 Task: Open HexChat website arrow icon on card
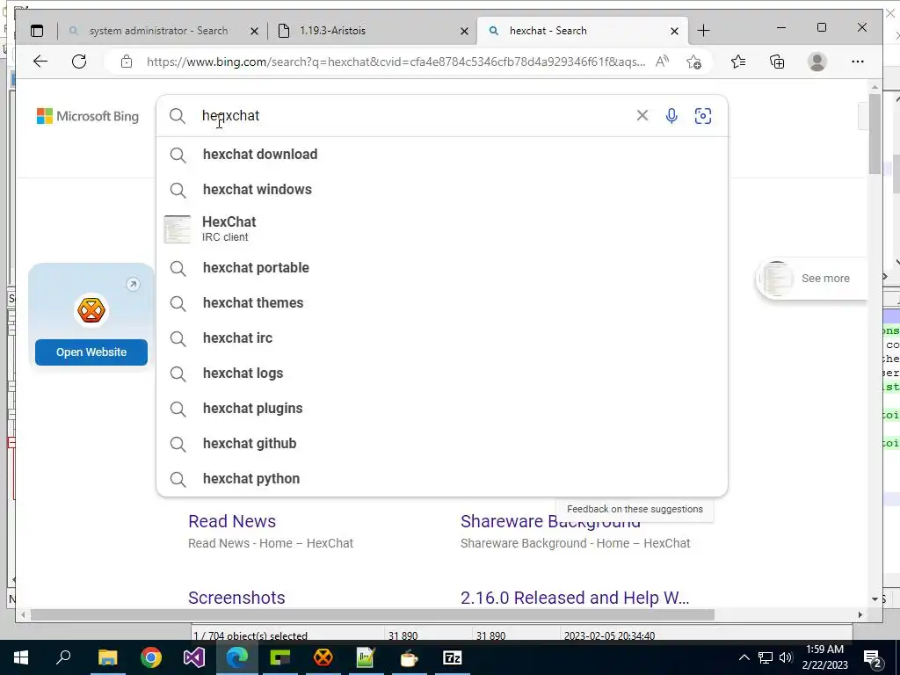(133, 284)
